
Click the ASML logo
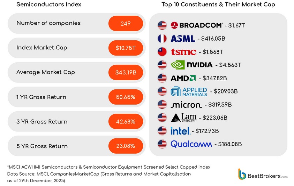[183, 39]
